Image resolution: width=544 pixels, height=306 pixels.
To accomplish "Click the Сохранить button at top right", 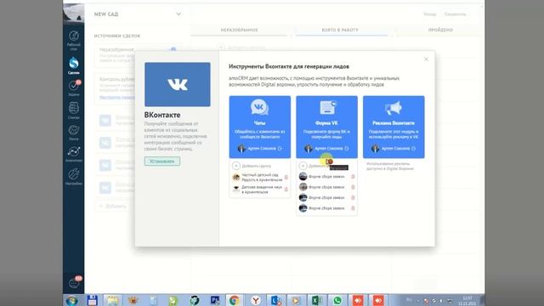I will (x=455, y=14).
